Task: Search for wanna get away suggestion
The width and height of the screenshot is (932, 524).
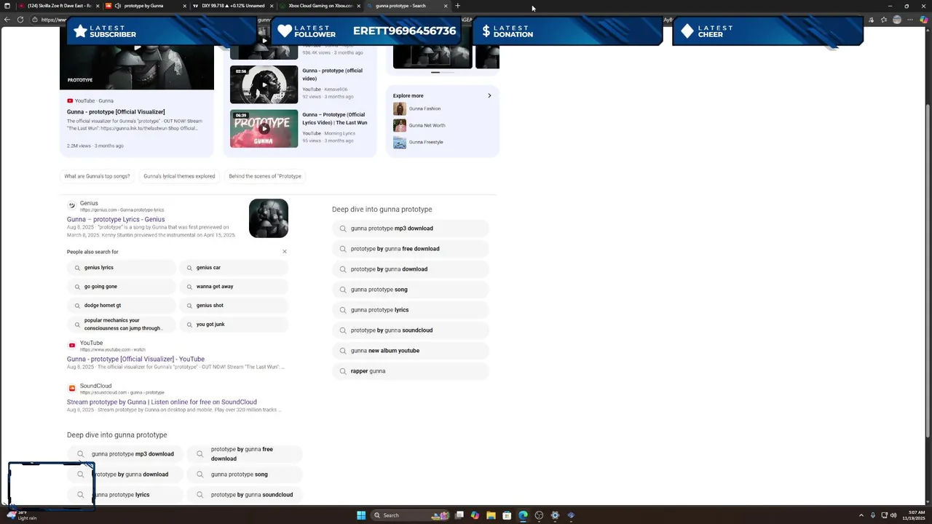Action: (x=234, y=287)
